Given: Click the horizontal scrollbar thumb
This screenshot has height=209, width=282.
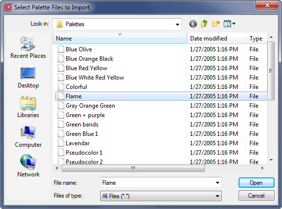Looking at the screenshot, I should (x=133, y=168).
